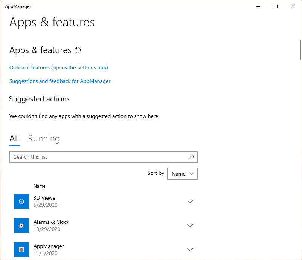Click the minimize button of AppManager
302x260 pixels.
click(x=258, y=6)
